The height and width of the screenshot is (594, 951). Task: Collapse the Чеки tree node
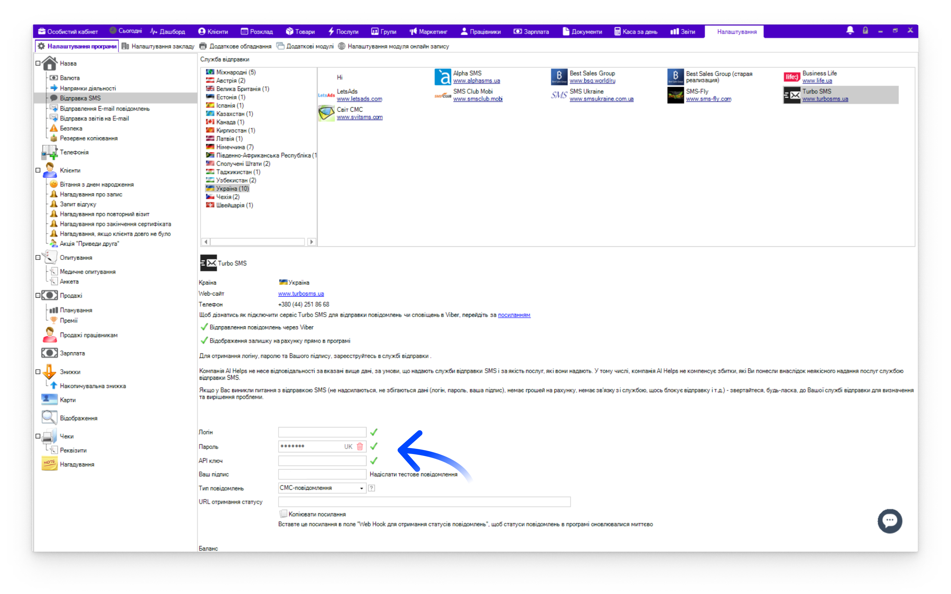pos(38,436)
